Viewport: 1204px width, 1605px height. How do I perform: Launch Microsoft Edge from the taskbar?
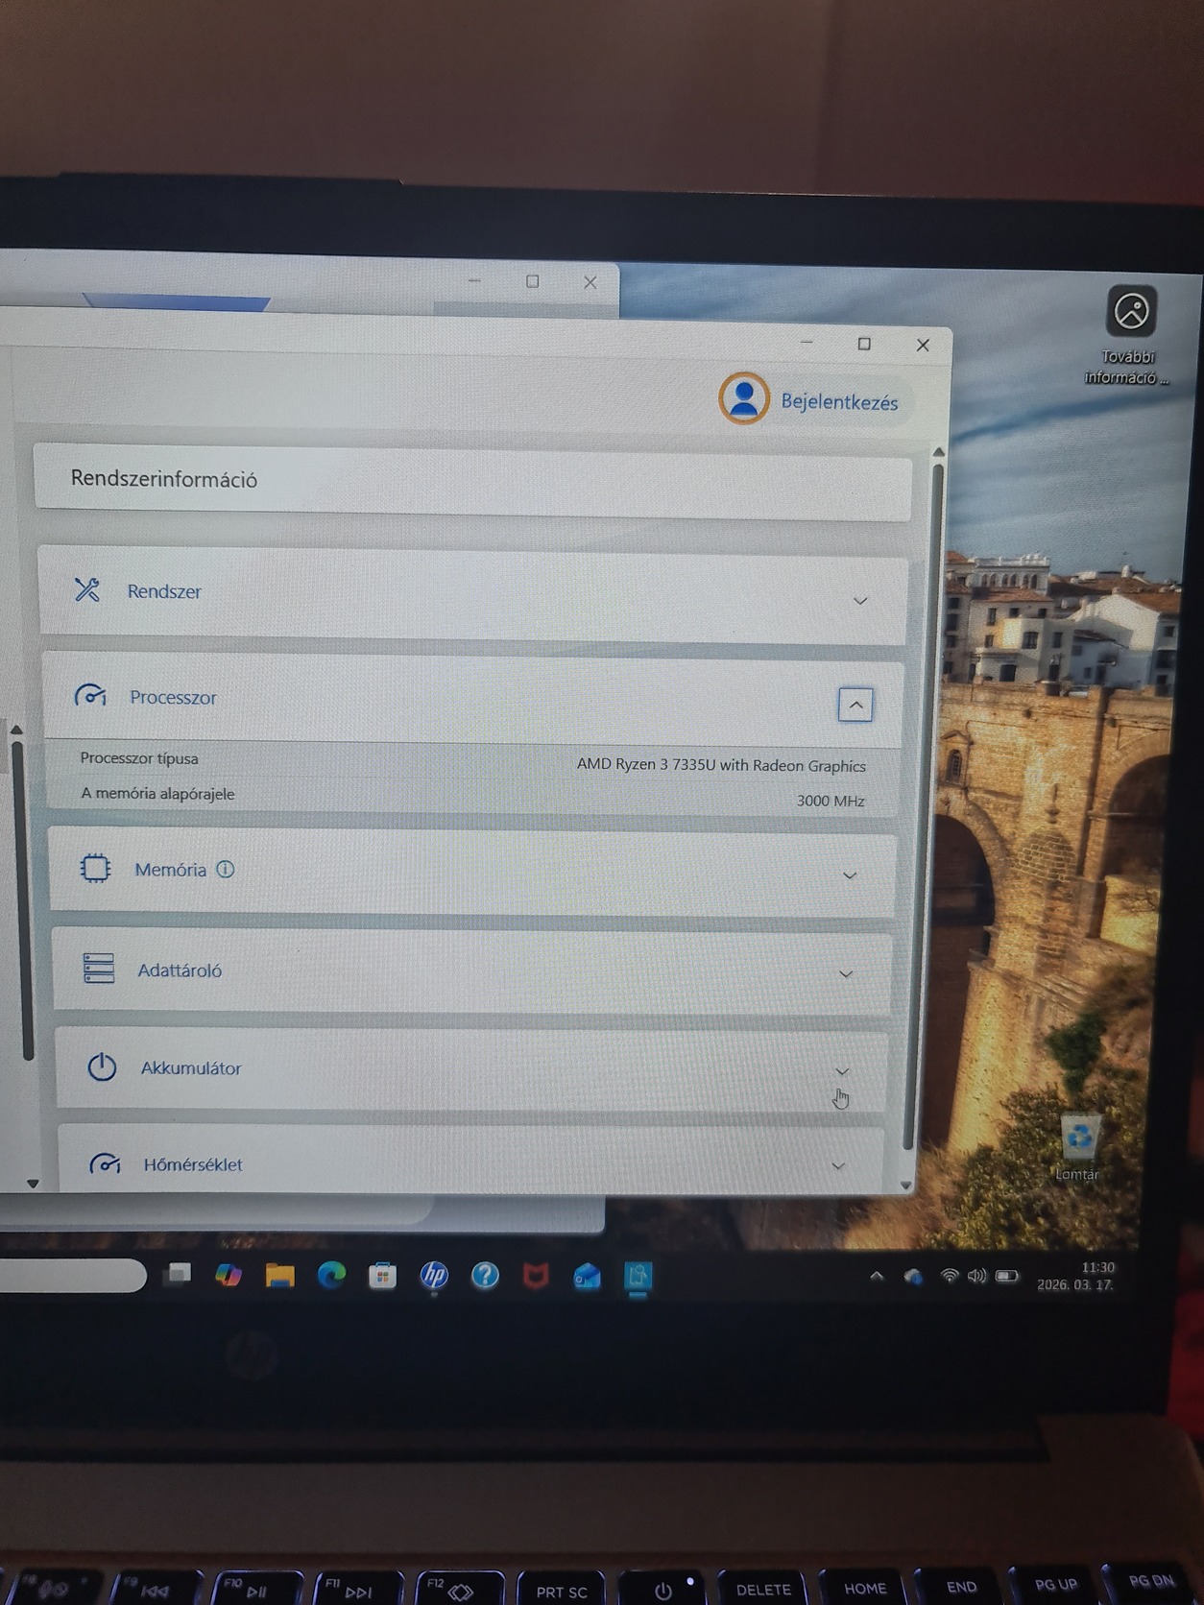click(x=331, y=1275)
